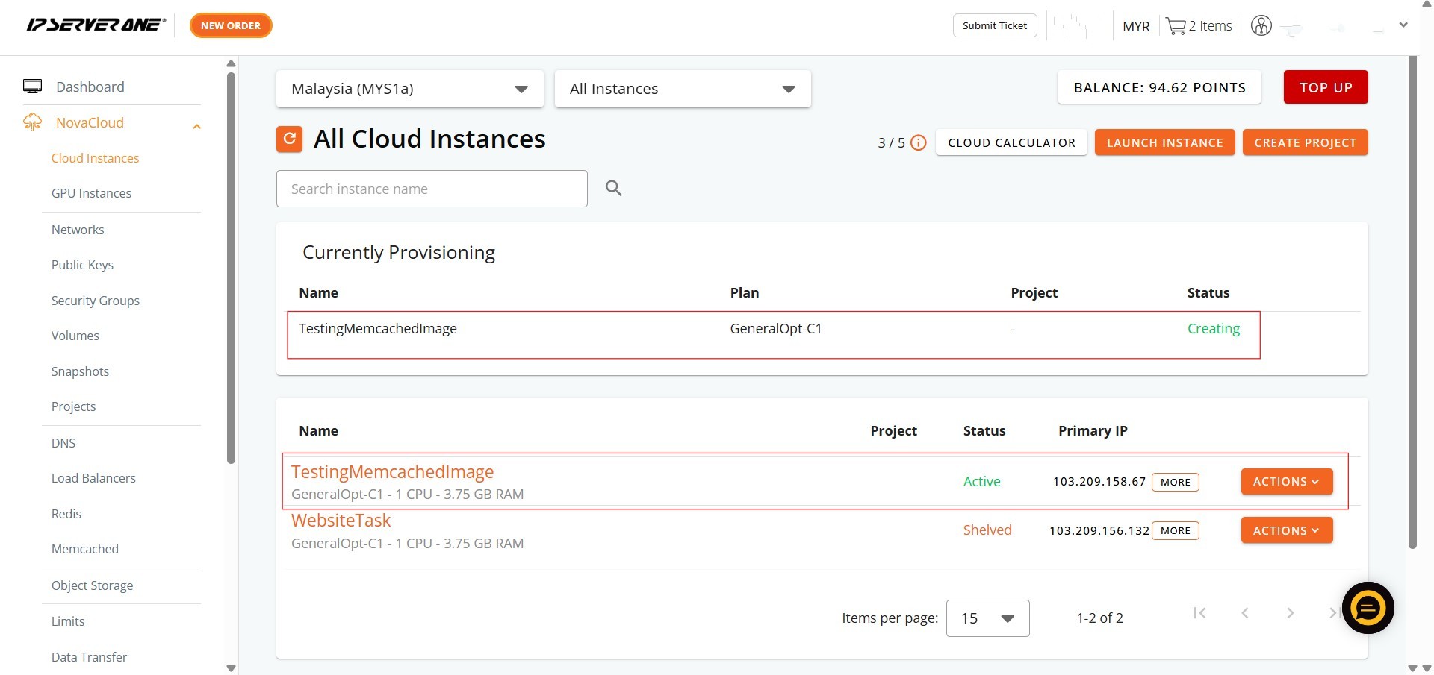Viewport: 1434px width, 675px height.
Task: Click the orange refresh instances icon
Action: (x=289, y=139)
